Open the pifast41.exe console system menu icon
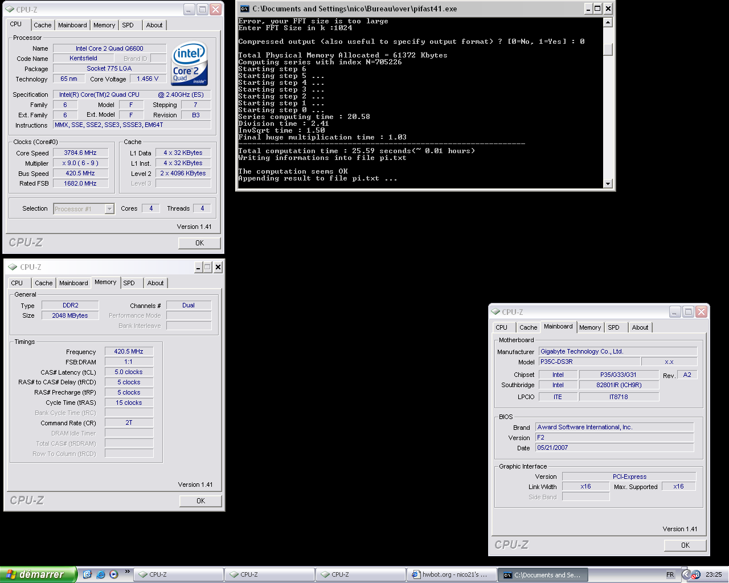Screen dimensions: 729x583 [x=245, y=9]
